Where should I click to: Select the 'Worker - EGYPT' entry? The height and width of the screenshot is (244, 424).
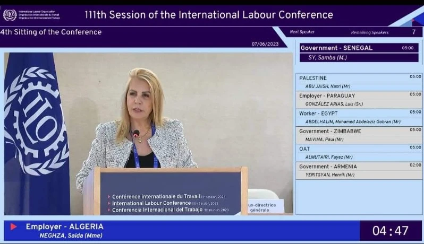(359, 117)
